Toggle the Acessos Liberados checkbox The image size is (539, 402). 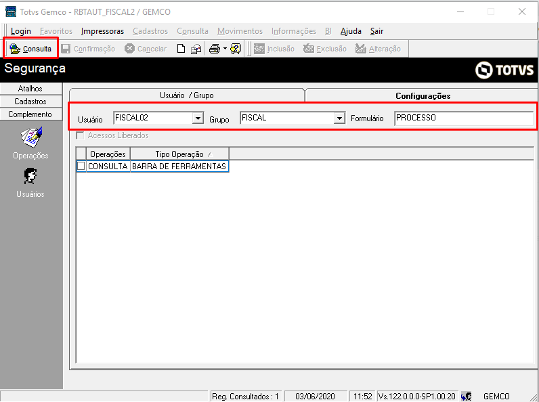(x=80, y=135)
